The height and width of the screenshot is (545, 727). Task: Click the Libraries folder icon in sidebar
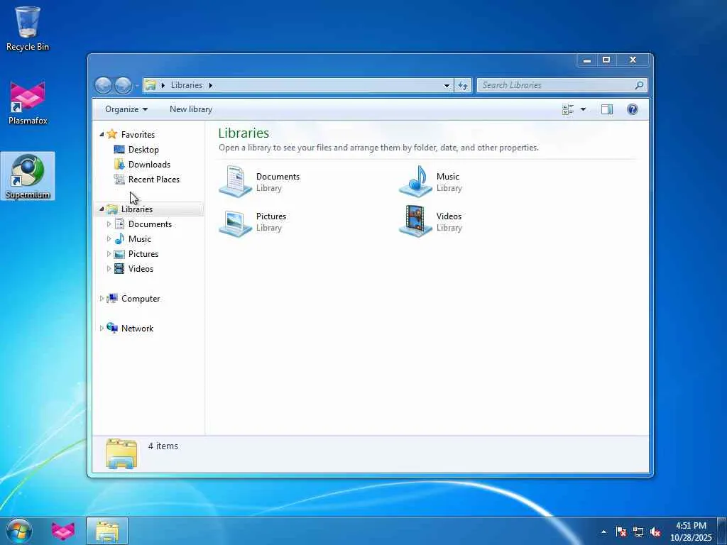coord(111,209)
